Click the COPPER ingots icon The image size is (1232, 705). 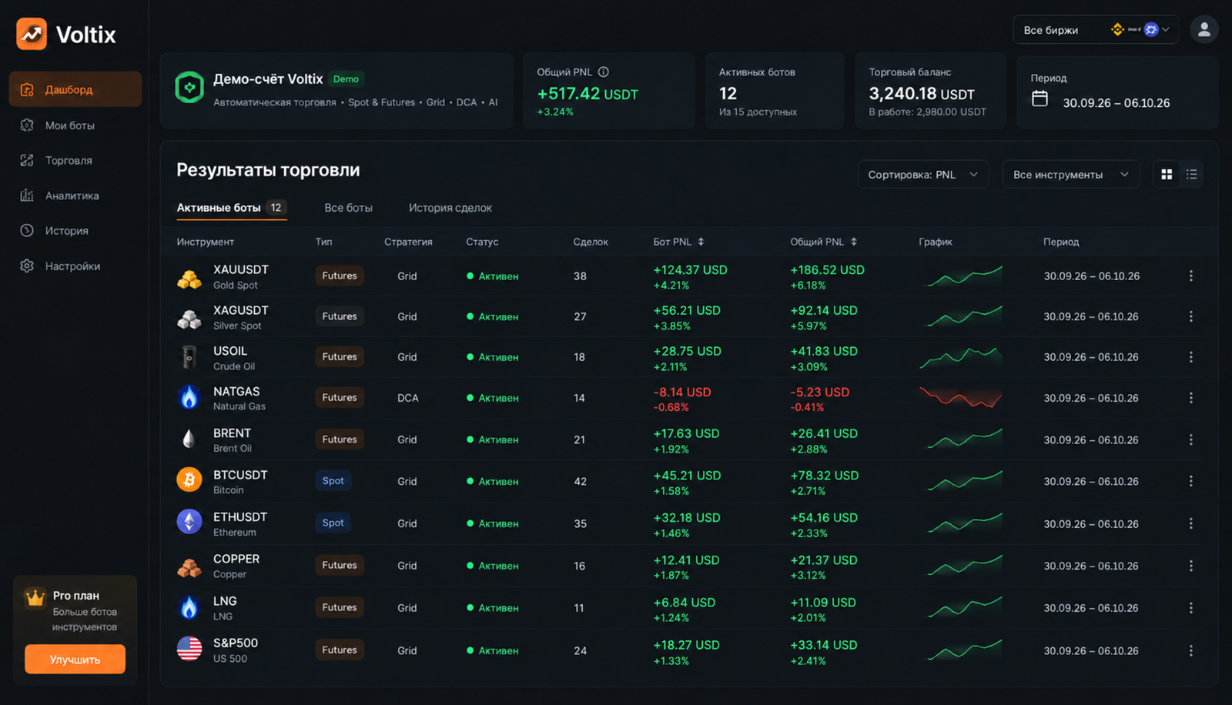[x=189, y=568]
